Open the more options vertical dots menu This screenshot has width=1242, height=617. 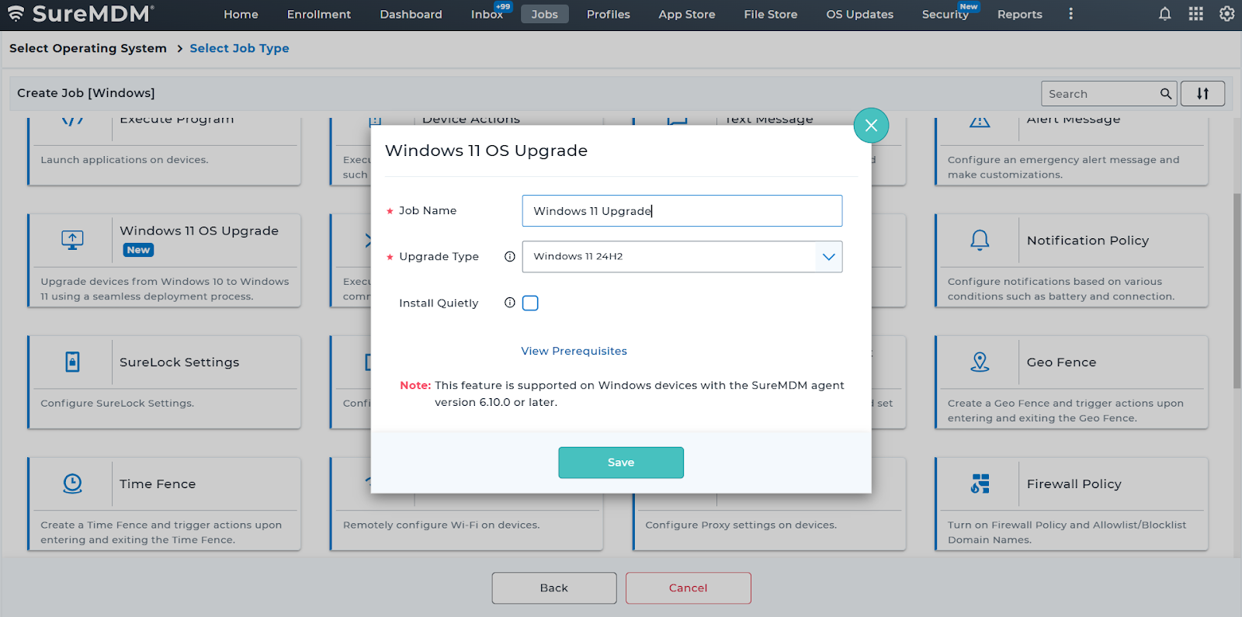(1070, 14)
